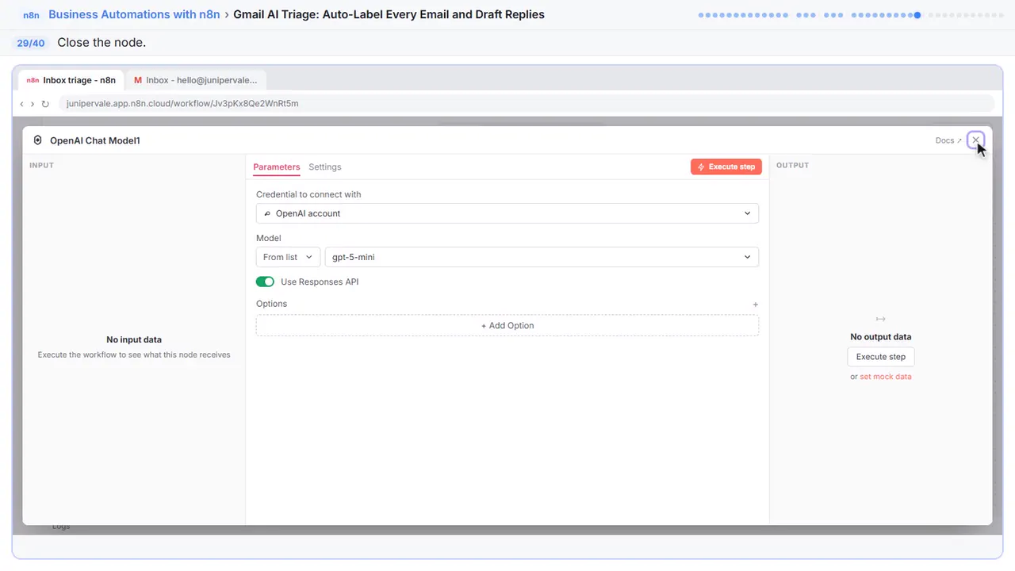
Task: Toggle the Use Responses API switch
Action: 265,282
